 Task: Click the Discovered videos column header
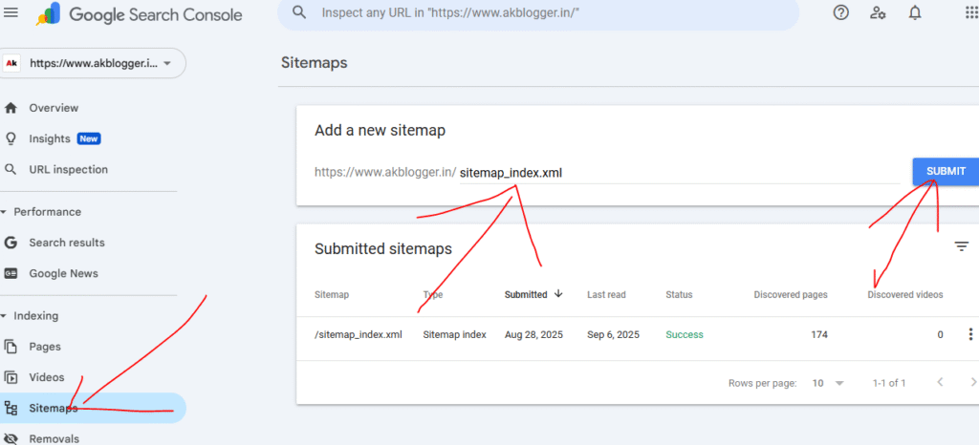pos(905,294)
